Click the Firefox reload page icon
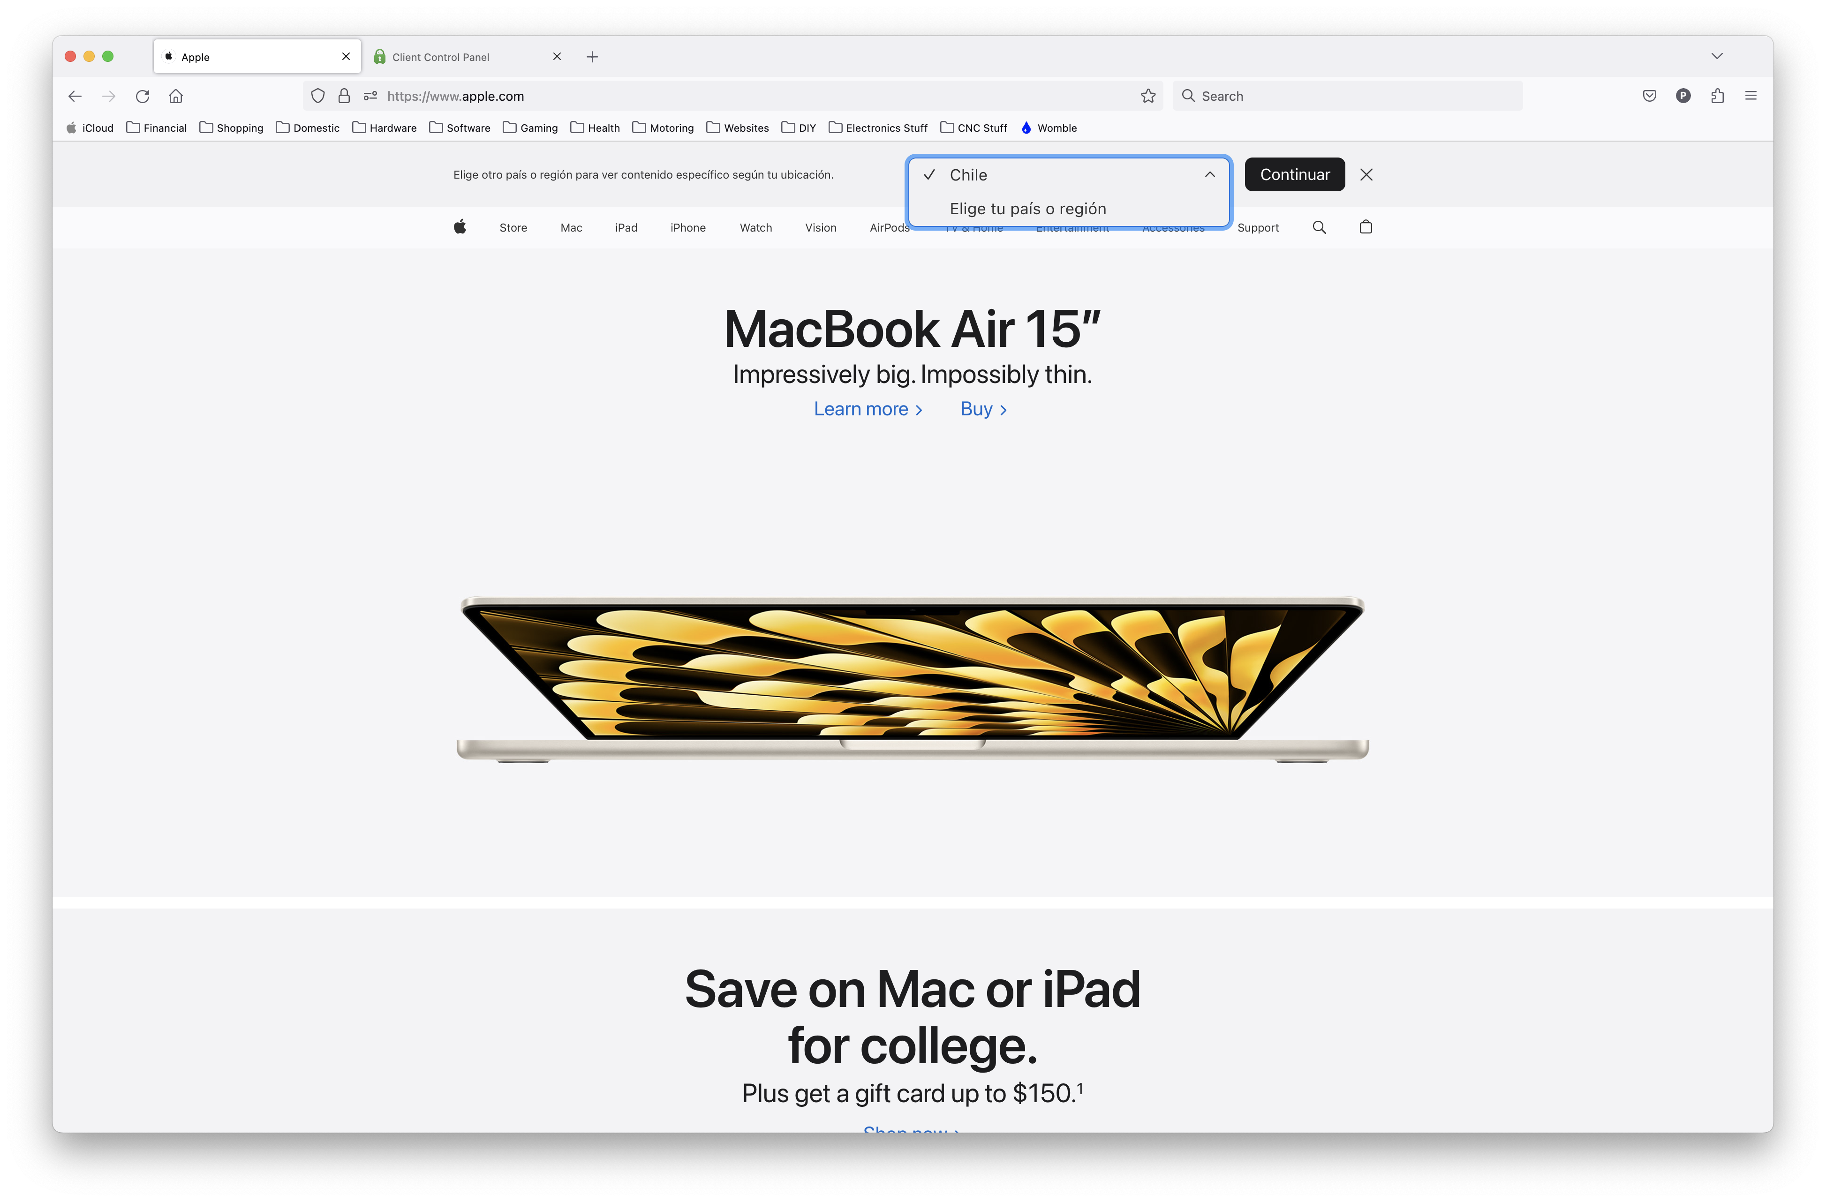Screen dimensions: 1826x1202 [x=143, y=96]
